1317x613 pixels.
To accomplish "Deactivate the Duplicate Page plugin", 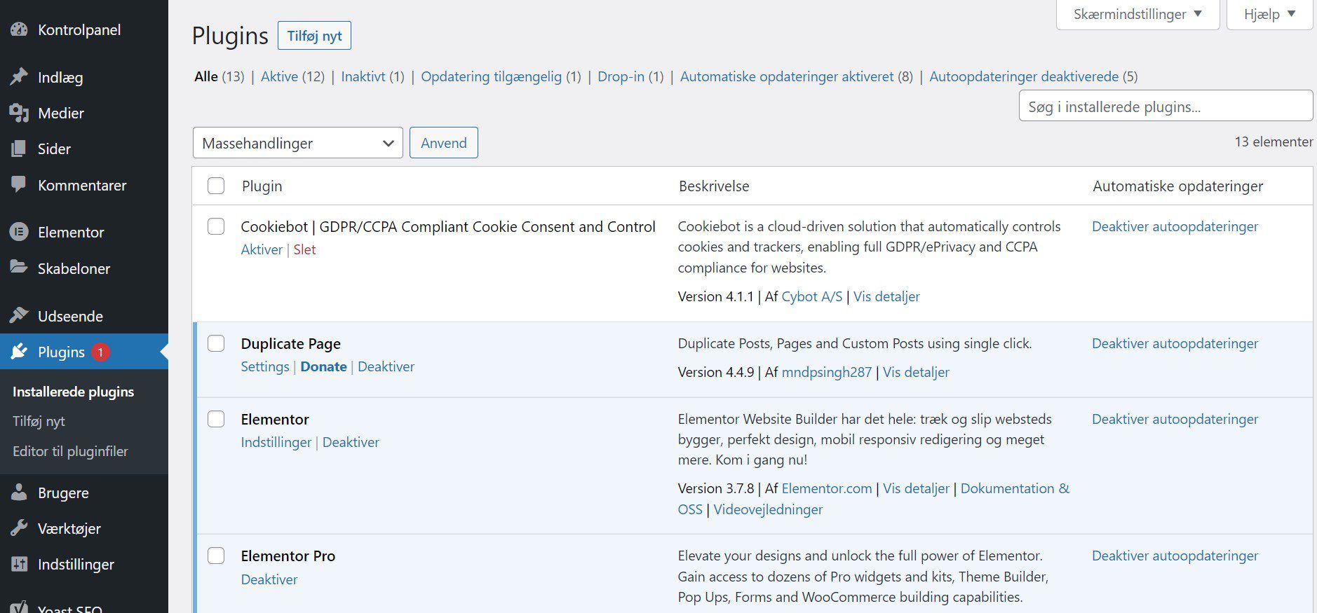I will [386, 366].
